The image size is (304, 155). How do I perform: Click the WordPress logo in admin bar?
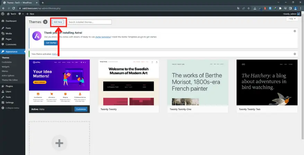(3, 14)
